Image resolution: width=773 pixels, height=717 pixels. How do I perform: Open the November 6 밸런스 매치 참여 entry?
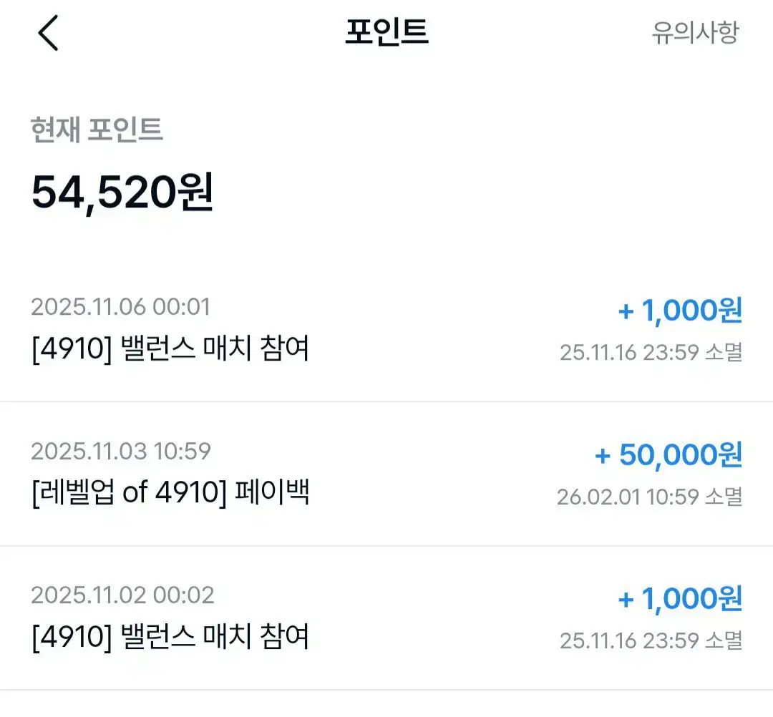click(170, 350)
